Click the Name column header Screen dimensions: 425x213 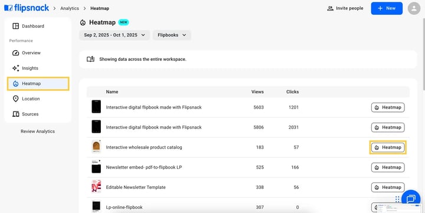tap(112, 92)
